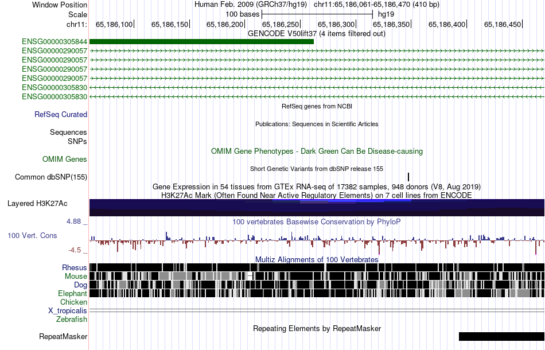Click the black SNP tick in dbSNP track

tap(408, 177)
